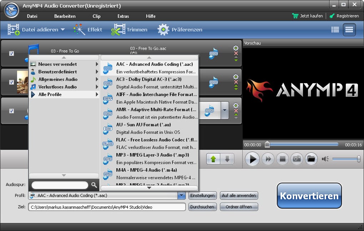Mute the preview speaker icon
The width and height of the screenshot is (364, 231).
(325, 159)
